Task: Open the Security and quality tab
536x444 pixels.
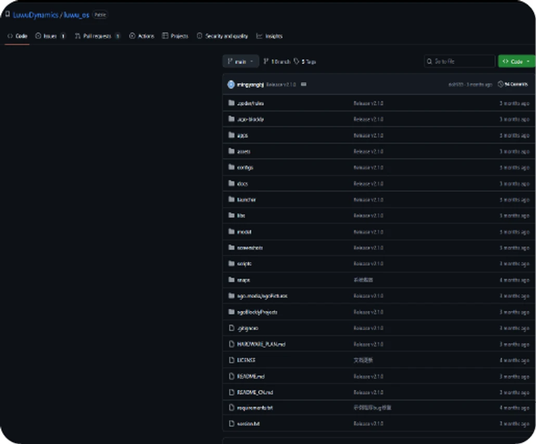Action: [x=222, y=36]
